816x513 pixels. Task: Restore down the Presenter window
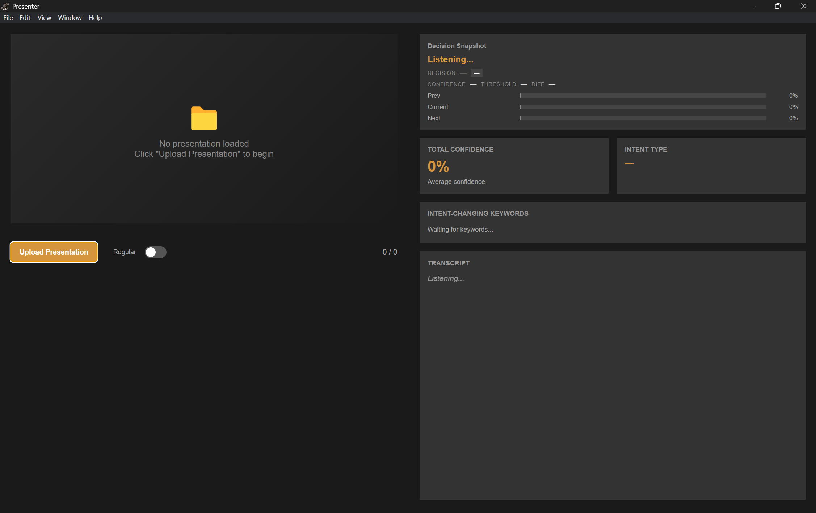tap(777, 6)
